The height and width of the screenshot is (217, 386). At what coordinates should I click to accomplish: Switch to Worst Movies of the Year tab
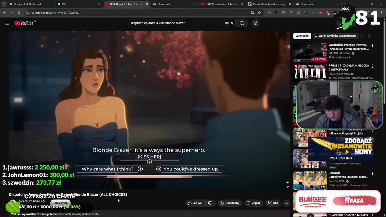222,4
